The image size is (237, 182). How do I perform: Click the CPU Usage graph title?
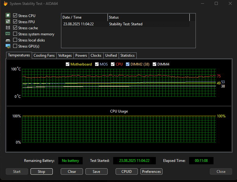tap(119, 111)
